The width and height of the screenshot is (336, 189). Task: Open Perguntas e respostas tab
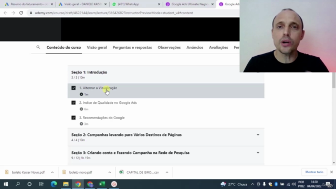tap(132, 48)
